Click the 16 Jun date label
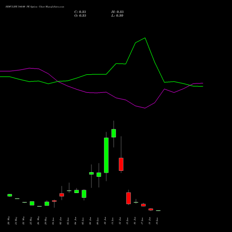Screen dimensions: 232x232 coord(135,221)
